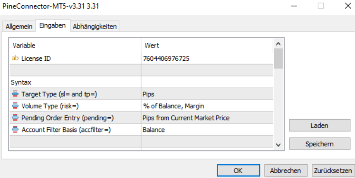Click the Zurücksetzen button
This screenshot has height=178, width=355.
333,170
